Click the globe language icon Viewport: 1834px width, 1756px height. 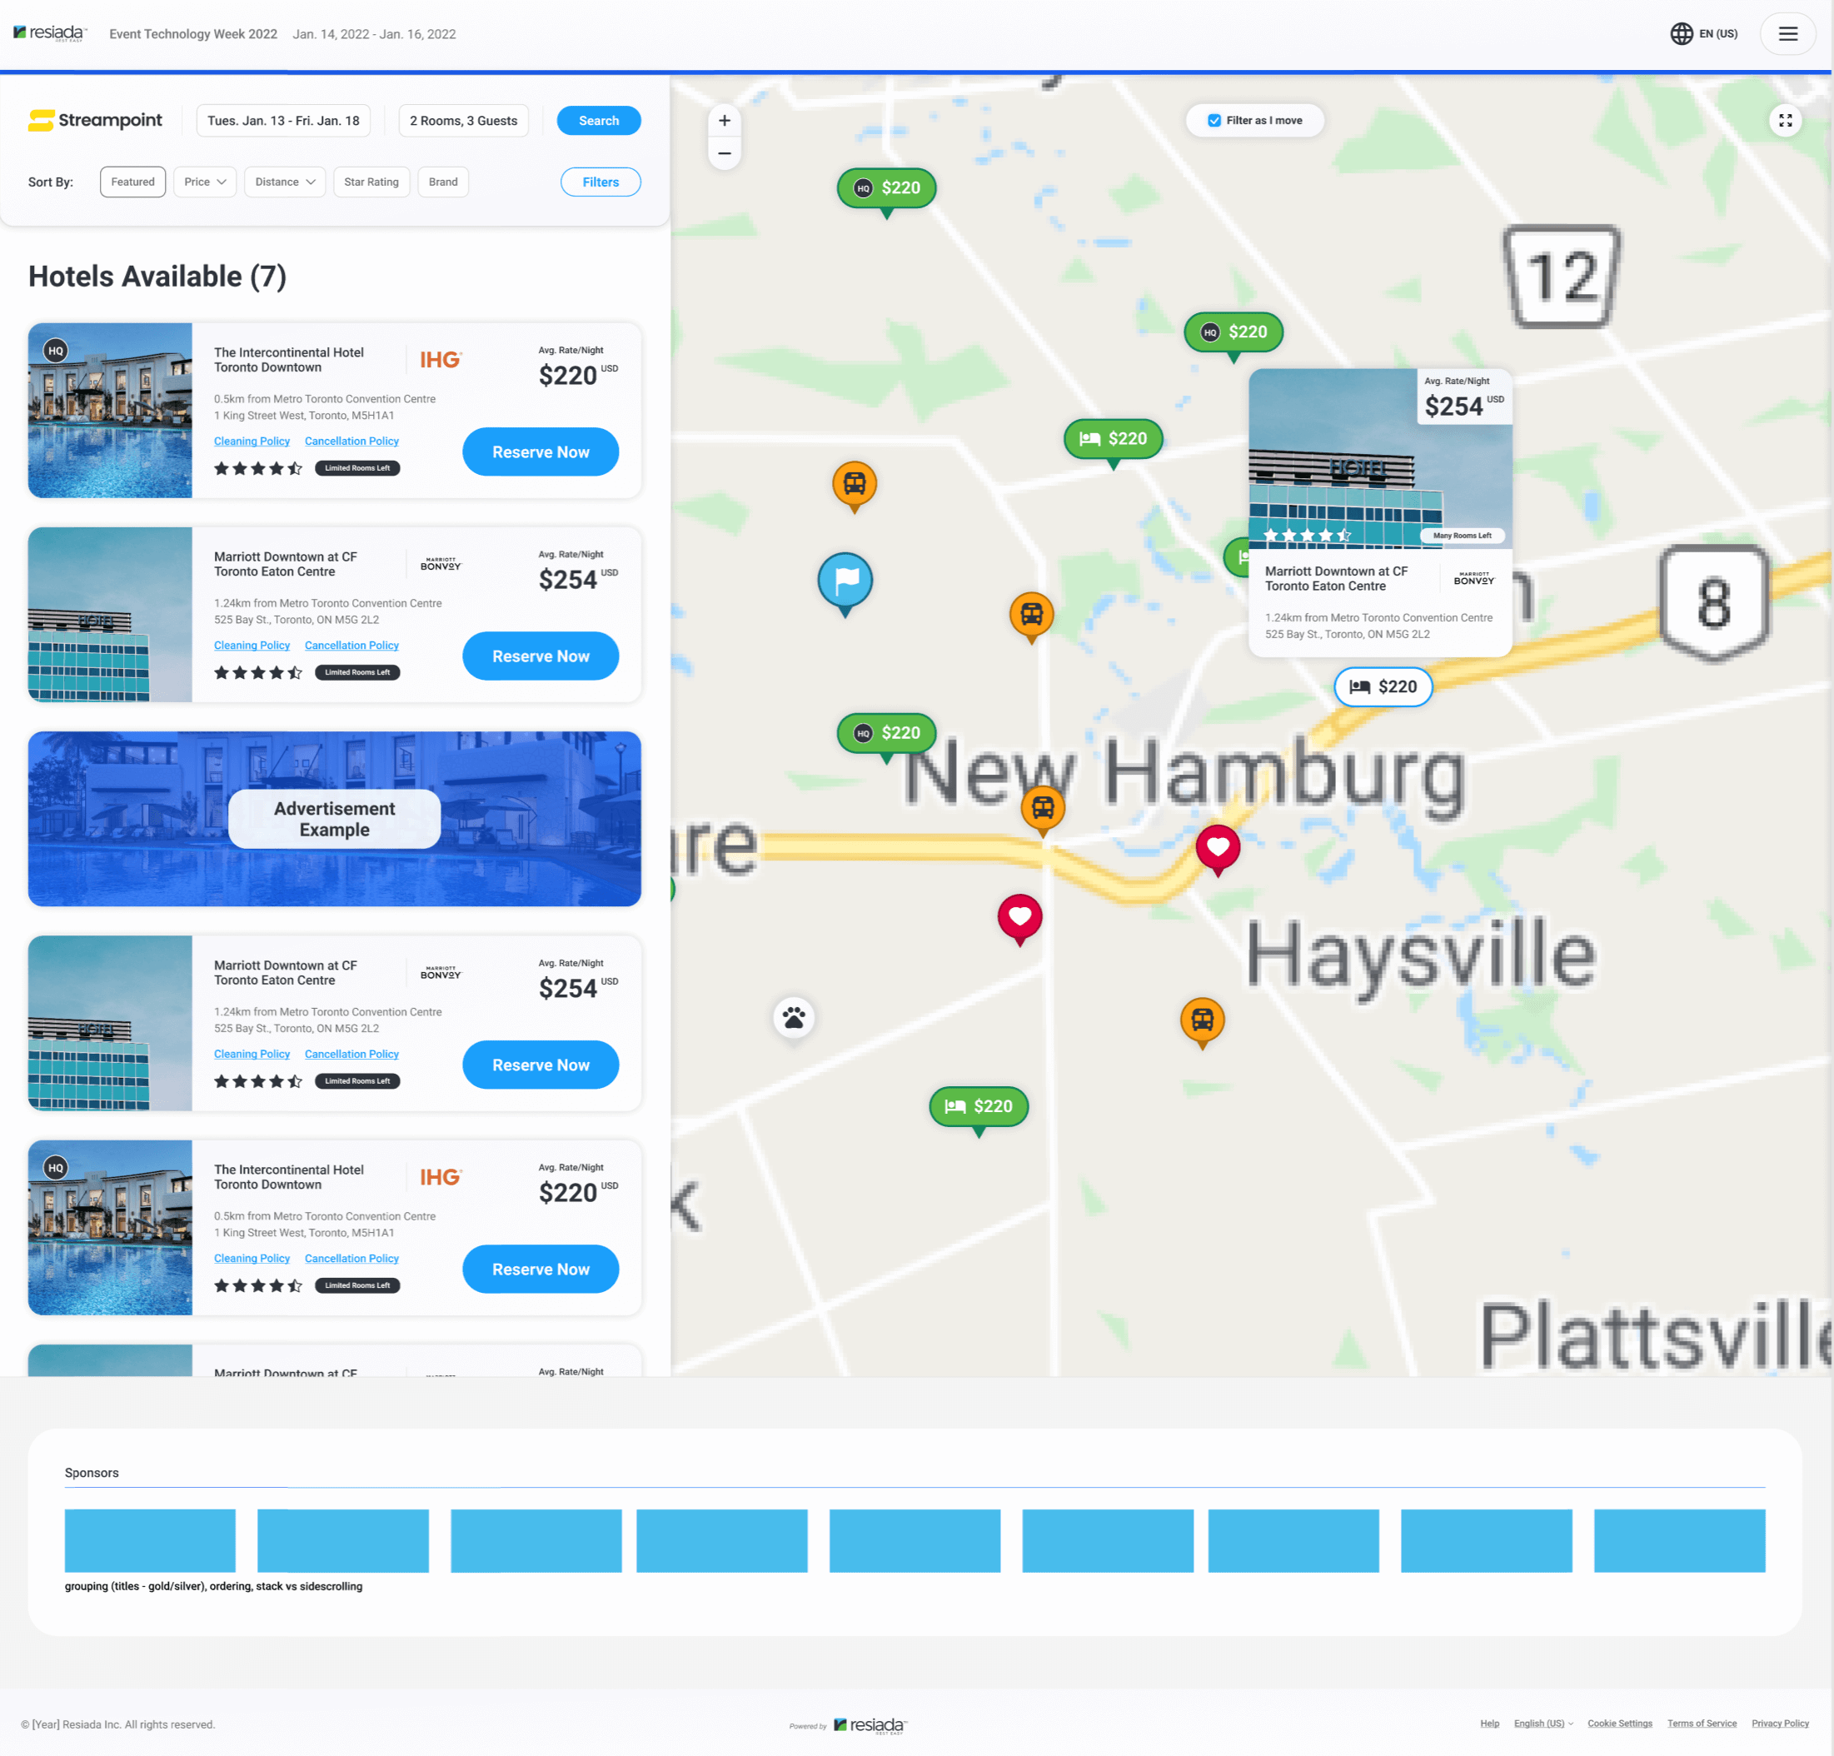(1682, 33)
